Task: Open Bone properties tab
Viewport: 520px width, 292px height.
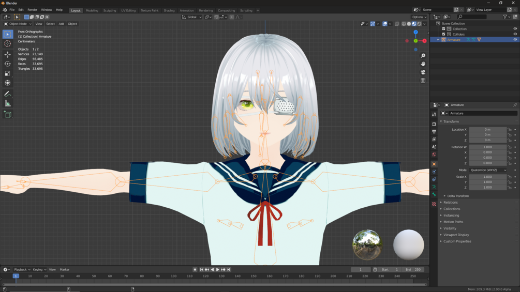Action: 434,195
